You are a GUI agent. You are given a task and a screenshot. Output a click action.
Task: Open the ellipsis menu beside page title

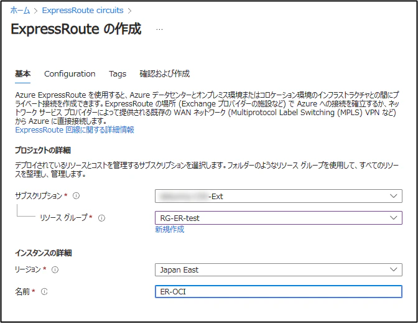pos(159,29)
